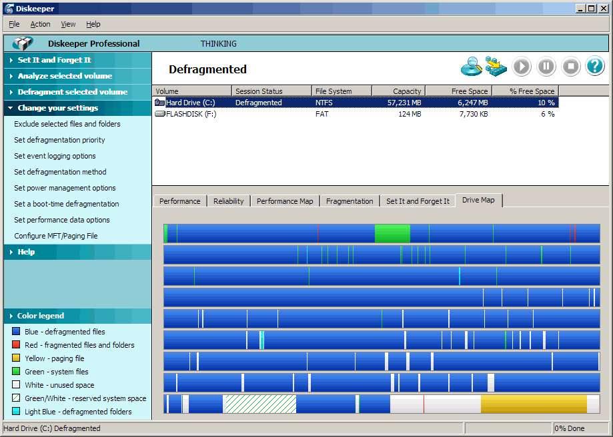This screenshot has width=613, height=437.
Task: Open the Action menu
Action: [40, 24]
